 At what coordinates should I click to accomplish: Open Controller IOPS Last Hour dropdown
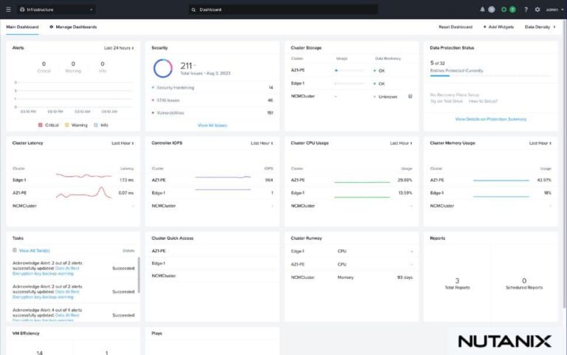pyautogui.click(x=262, y=143)
